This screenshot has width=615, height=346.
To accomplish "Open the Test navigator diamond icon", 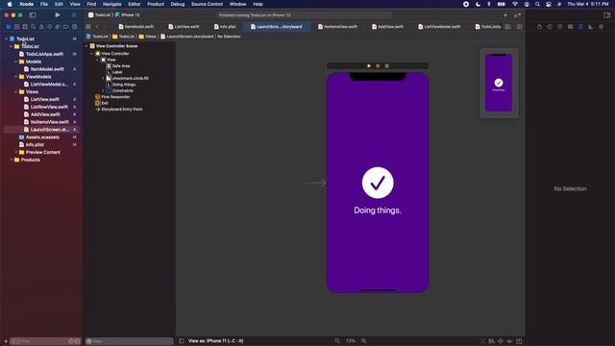I will 49,27.
